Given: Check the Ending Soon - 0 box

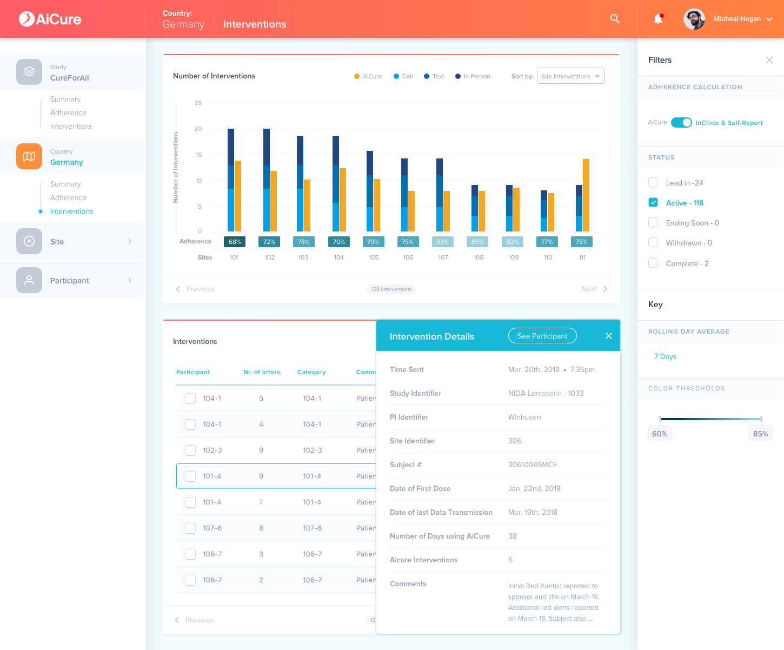Looking at the screenshot, I should pos(653,222).
